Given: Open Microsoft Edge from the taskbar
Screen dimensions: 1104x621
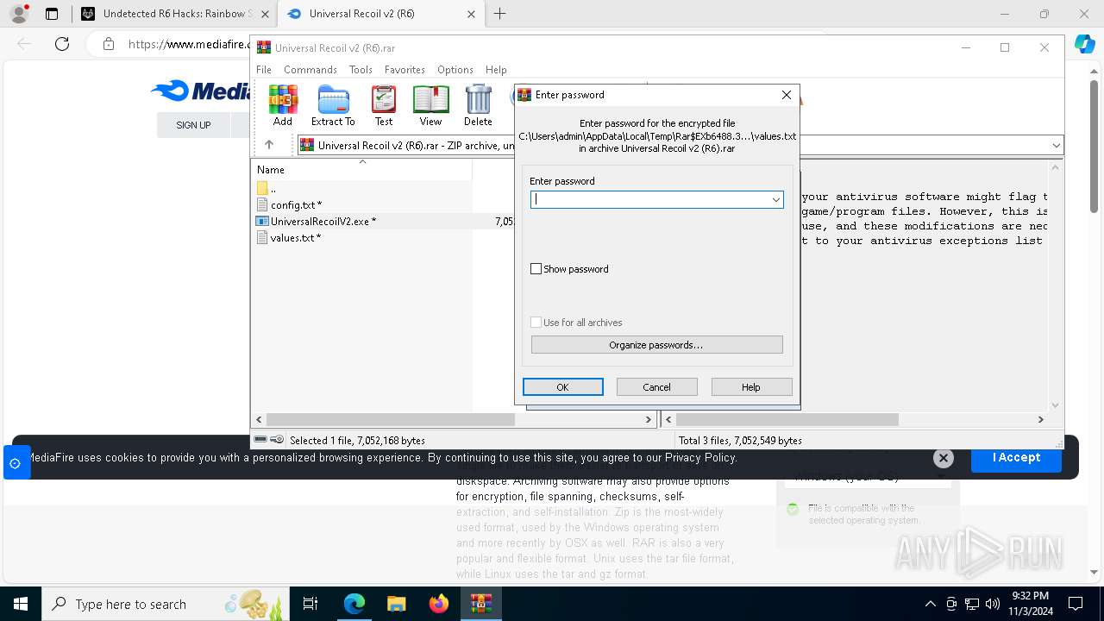Looking at the screenshot, I should tap(354, 604).
